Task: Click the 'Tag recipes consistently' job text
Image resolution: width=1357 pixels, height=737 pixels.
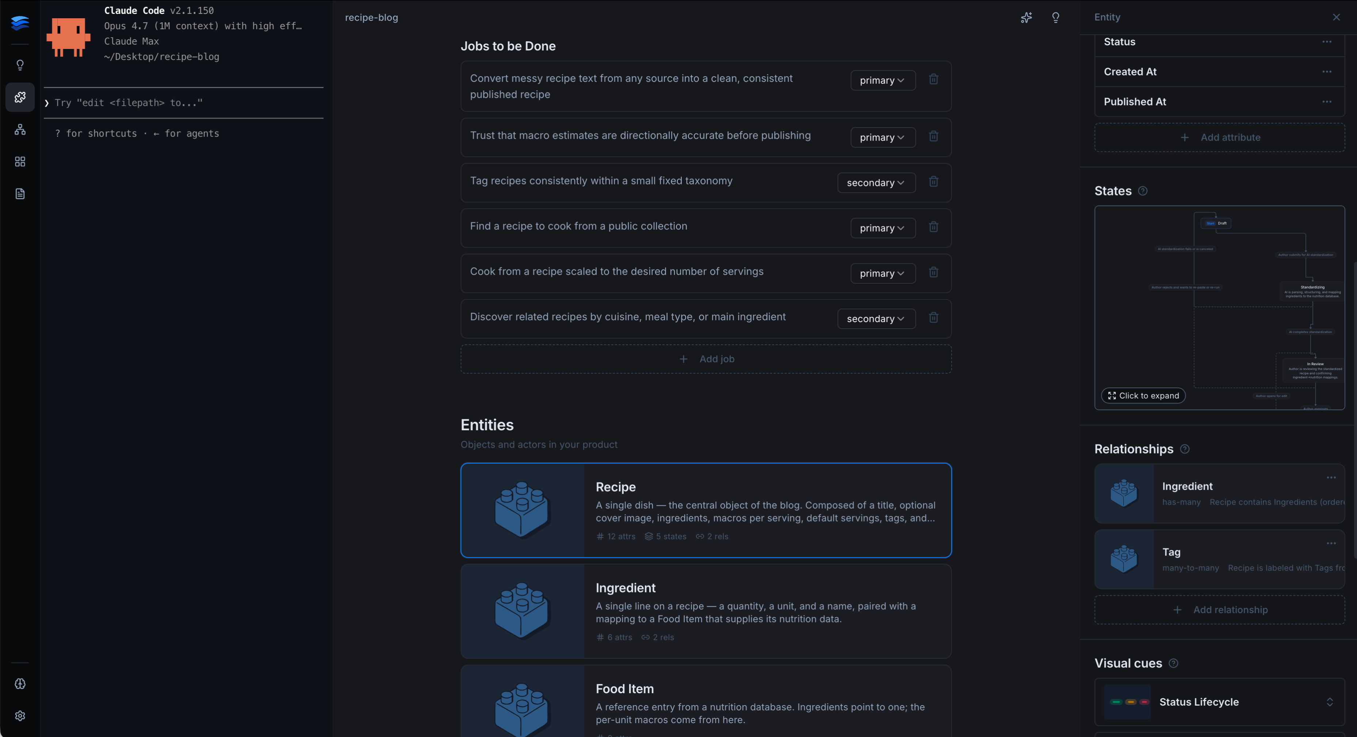Action: [601, 181]
